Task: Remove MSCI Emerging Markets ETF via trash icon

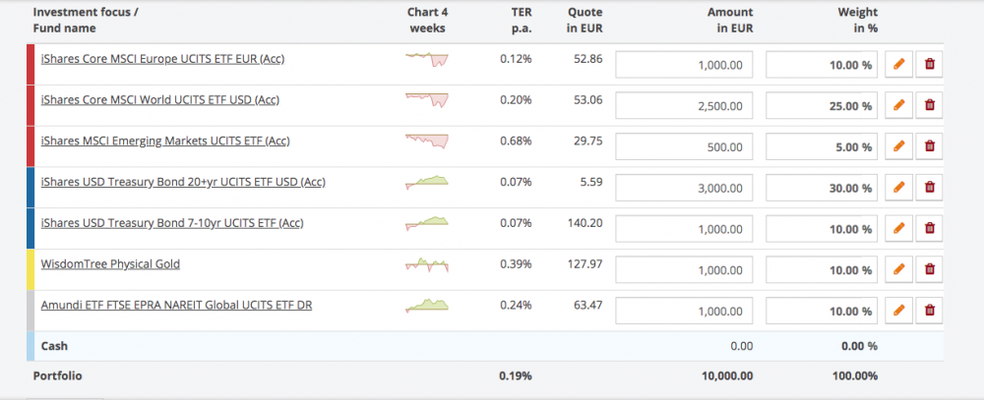Action: click(928, 146)
